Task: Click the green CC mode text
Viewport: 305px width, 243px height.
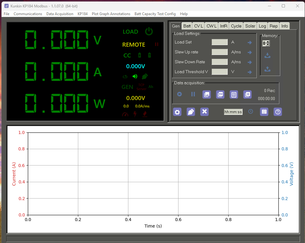Action: coord(127,56)
